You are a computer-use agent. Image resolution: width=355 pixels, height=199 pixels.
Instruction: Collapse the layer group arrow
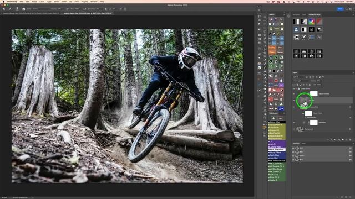296,88
